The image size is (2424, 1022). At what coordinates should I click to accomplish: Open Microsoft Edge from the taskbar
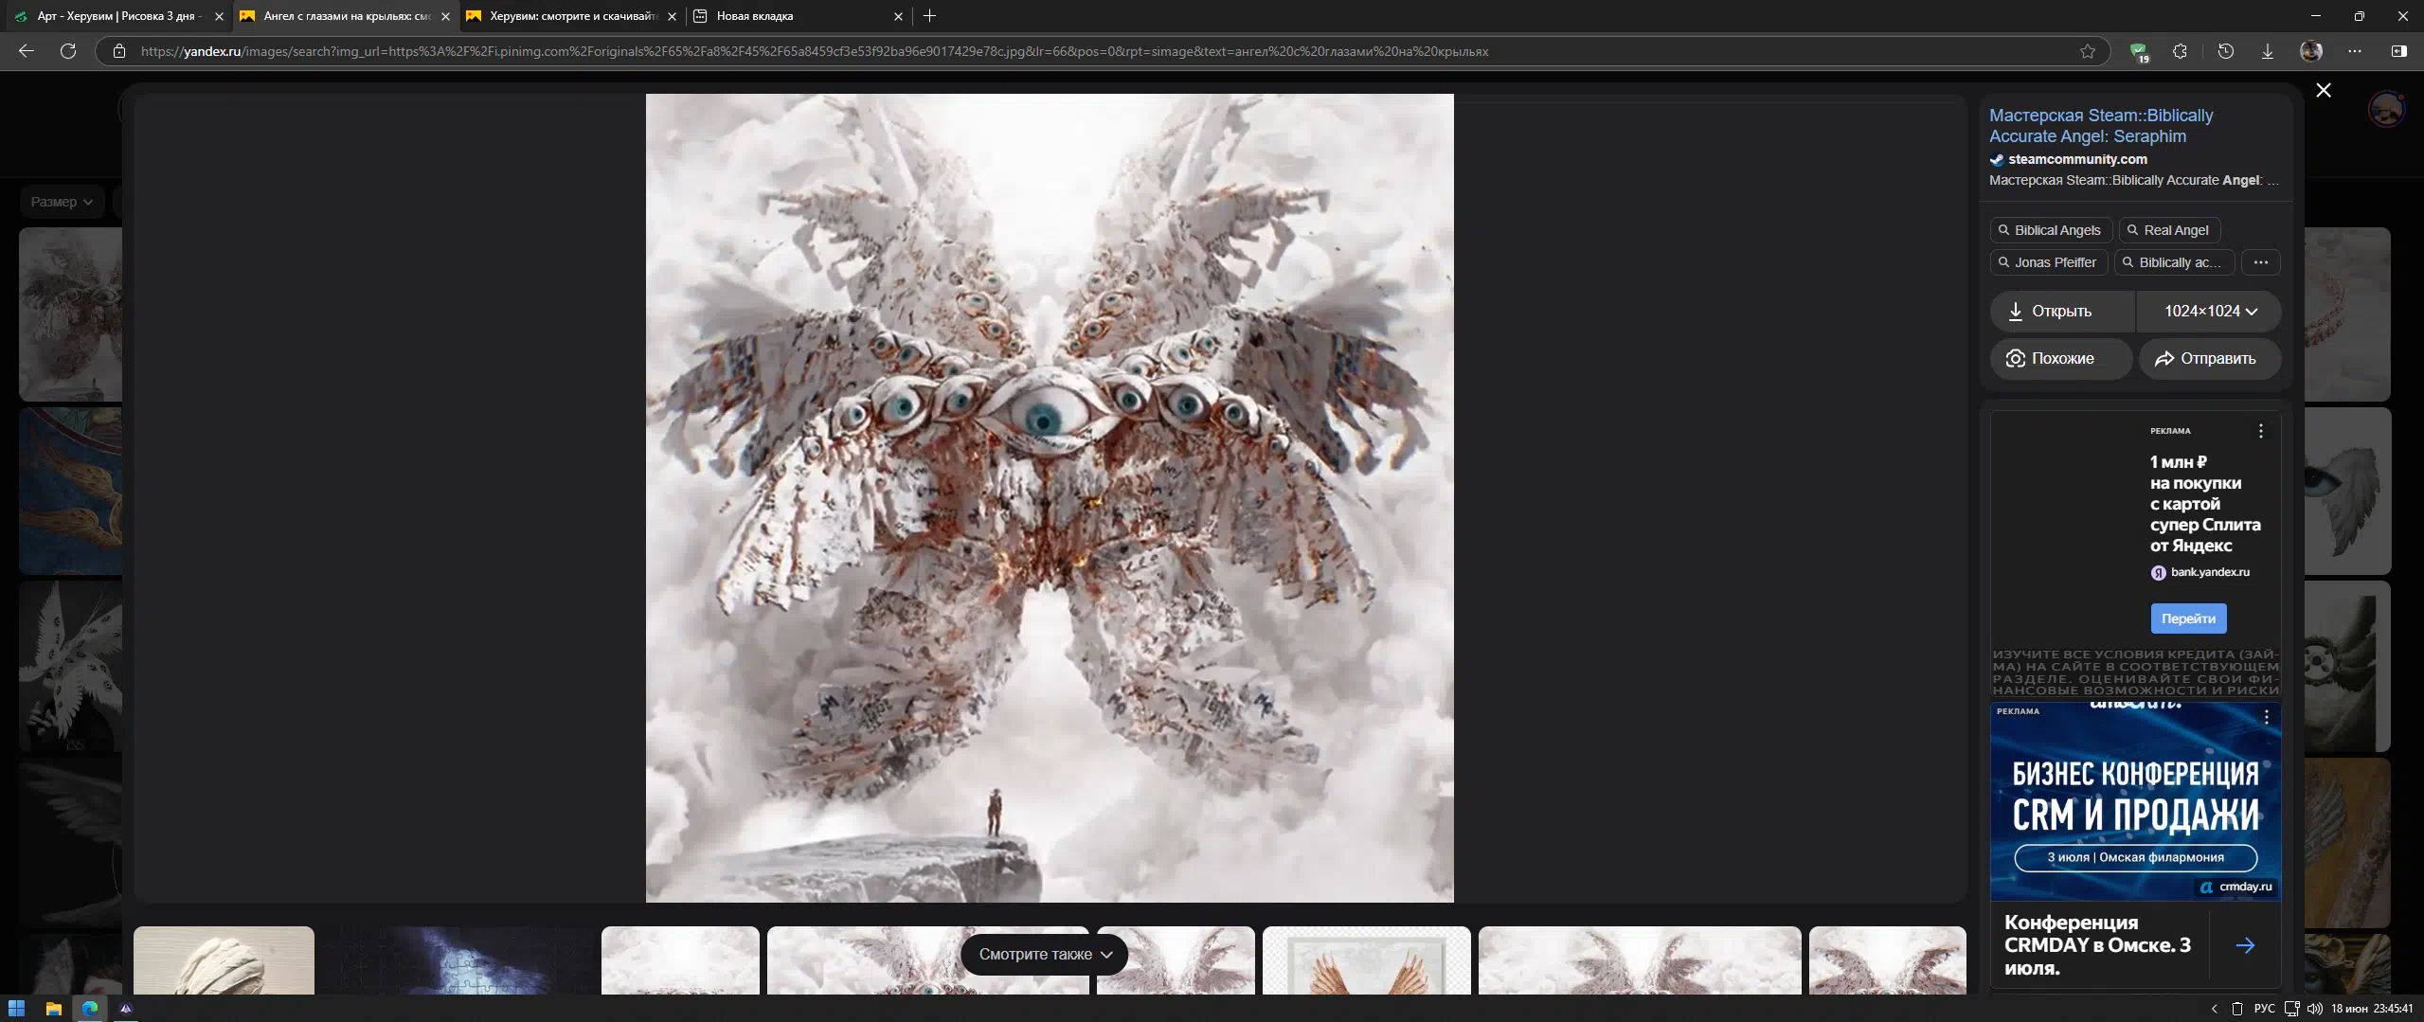point(90,1008)
